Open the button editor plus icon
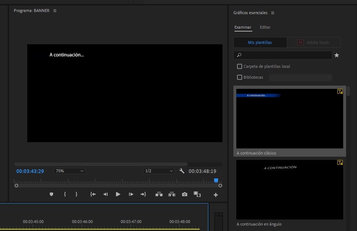This screenshot has height=231, width=357. pos(216,195)
